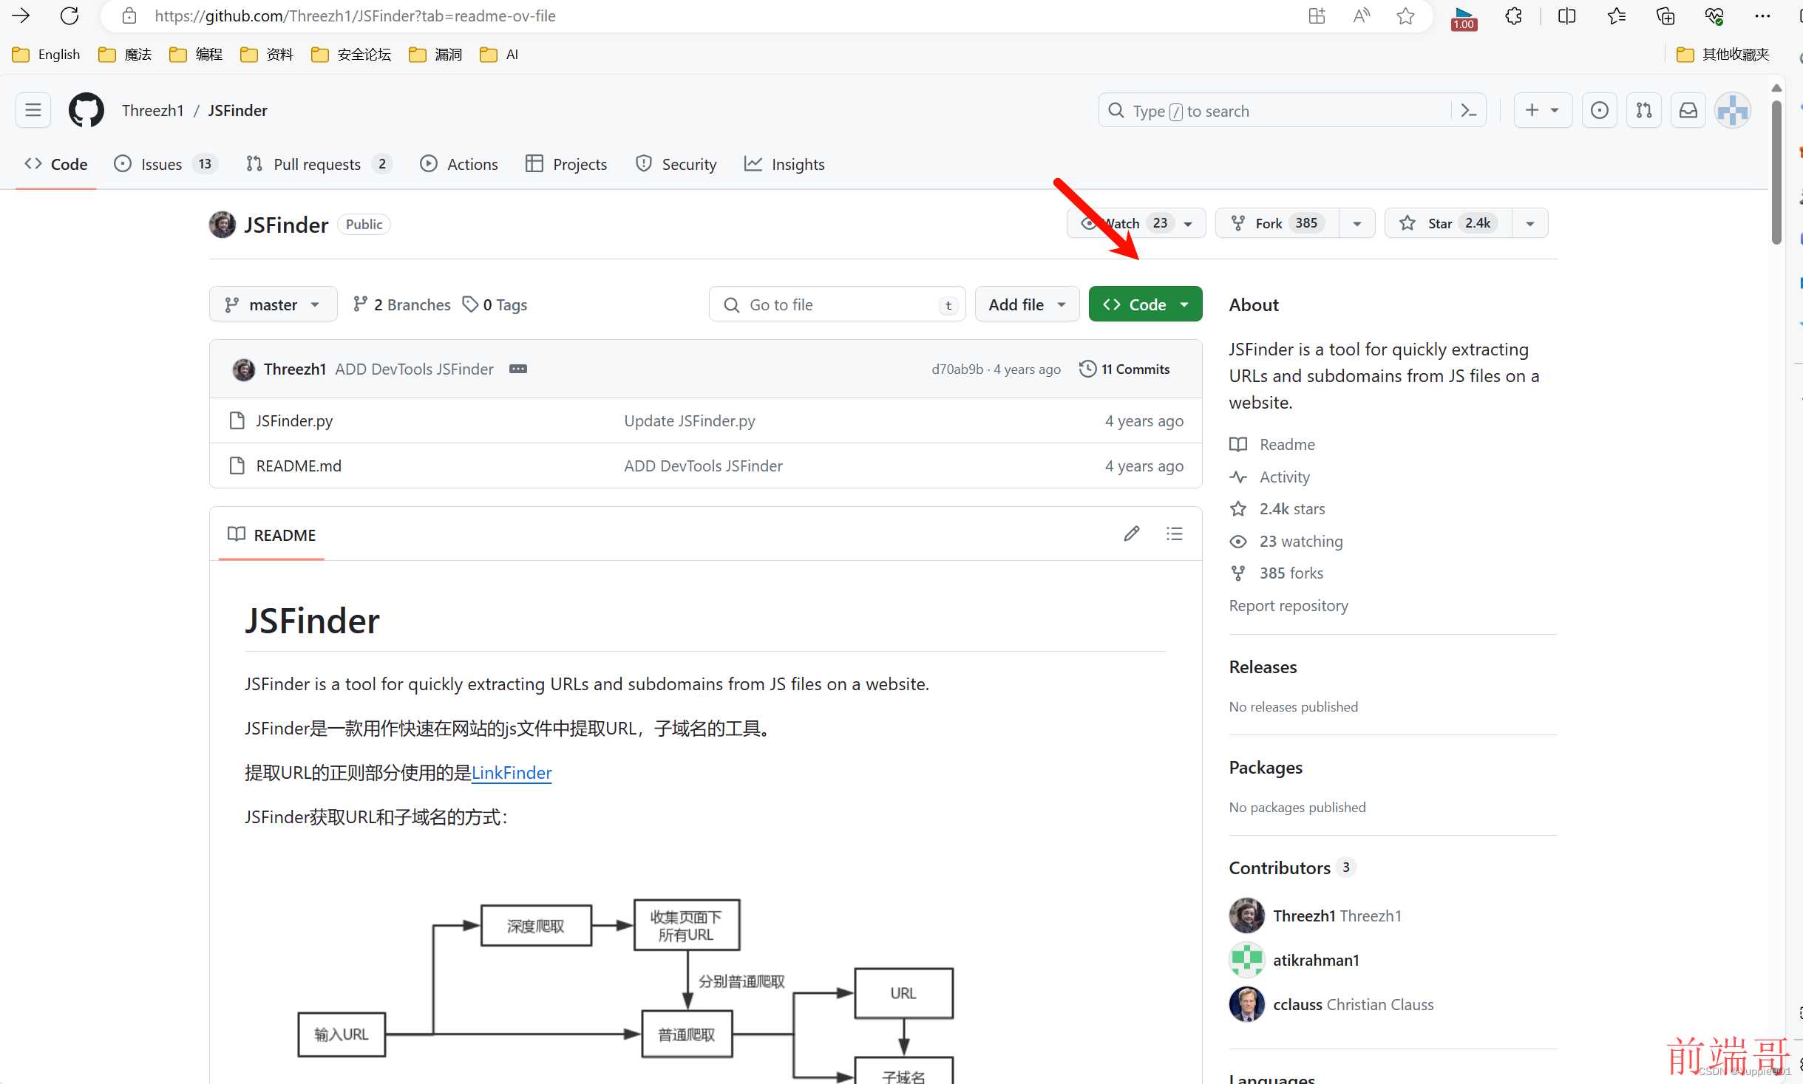Viewport: 1803px width, 1084px height.
Task: Fork the JSFinder repository
Action: point(1277,223)
